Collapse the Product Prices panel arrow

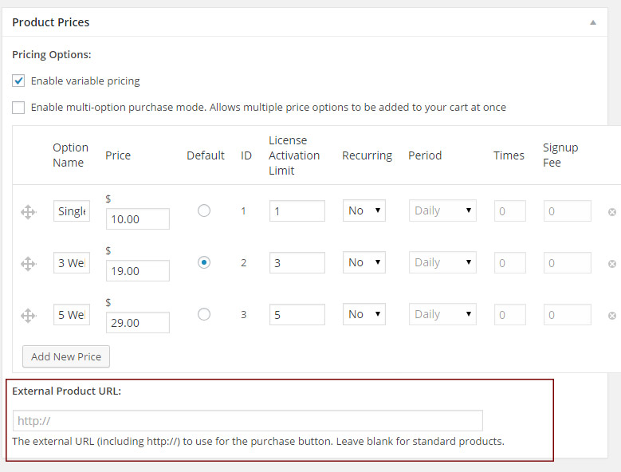pos(593,22)
